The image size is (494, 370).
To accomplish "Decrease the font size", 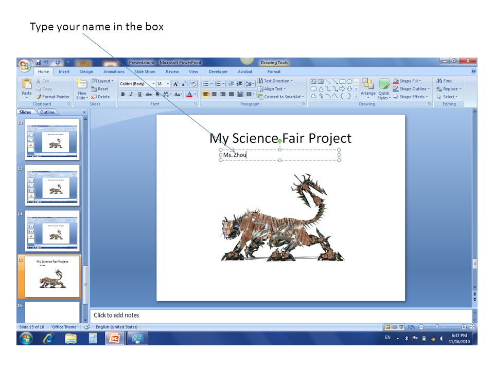I will 184,84.
